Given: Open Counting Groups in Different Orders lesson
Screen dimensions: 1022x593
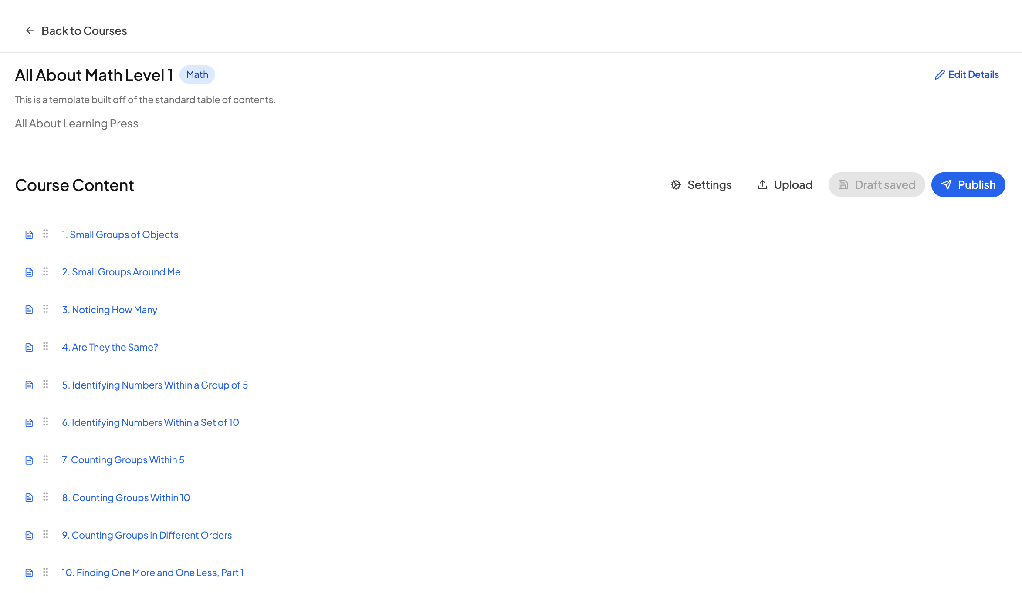Looking at the screenshot, I should pos(147,535).
